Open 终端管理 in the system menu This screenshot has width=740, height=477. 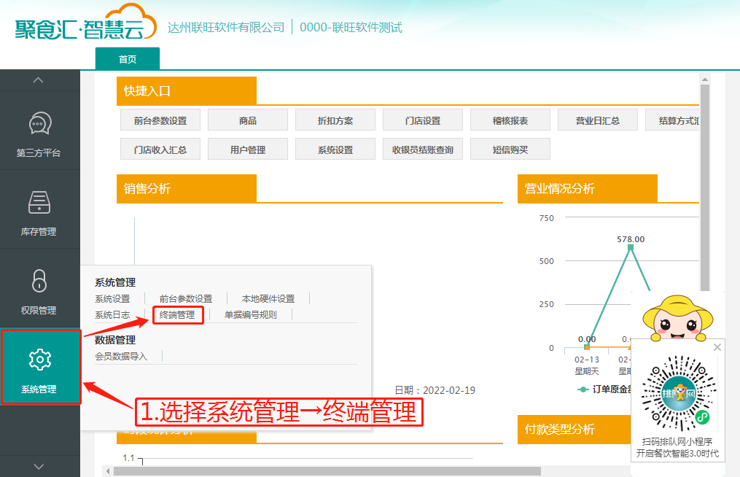(x=177, y=315)
